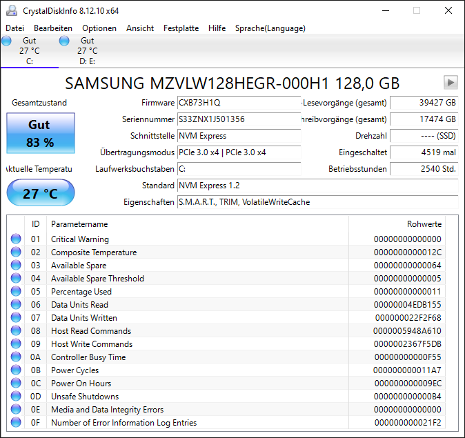Click status orb for Percentage Used row

click(x=16, y=291)
